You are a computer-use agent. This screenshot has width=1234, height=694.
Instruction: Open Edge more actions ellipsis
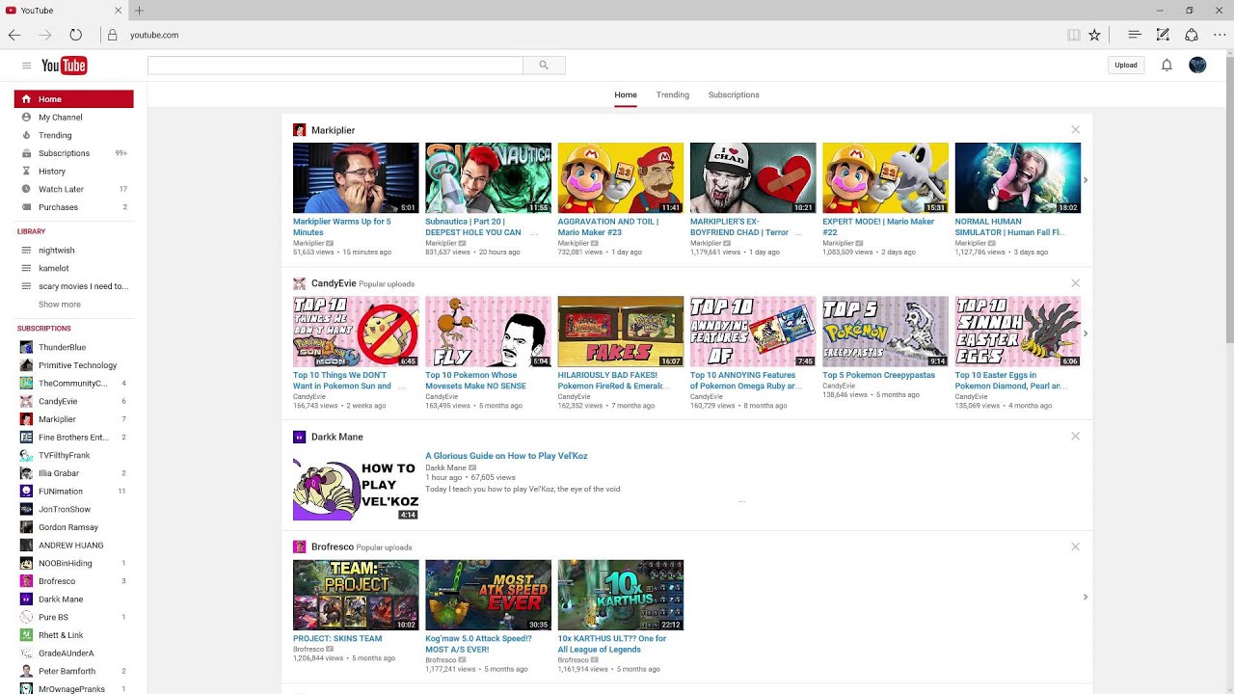1220,35
